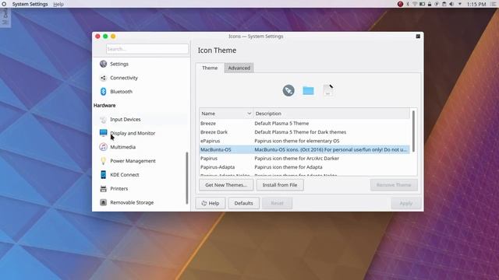The width and height of the screenshot is (499, 280).
Task: Click the document preview icon
Action: pos(327,90)
